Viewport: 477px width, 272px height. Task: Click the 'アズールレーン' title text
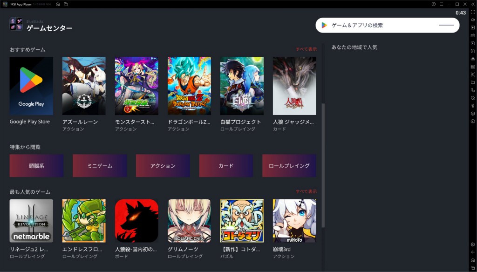[x=80, y=122]
